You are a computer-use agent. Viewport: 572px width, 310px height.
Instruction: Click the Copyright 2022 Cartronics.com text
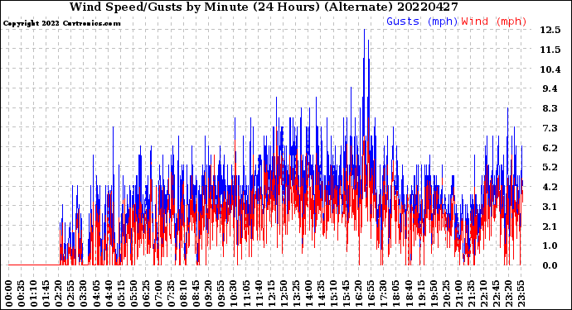(x=61, y=23)
